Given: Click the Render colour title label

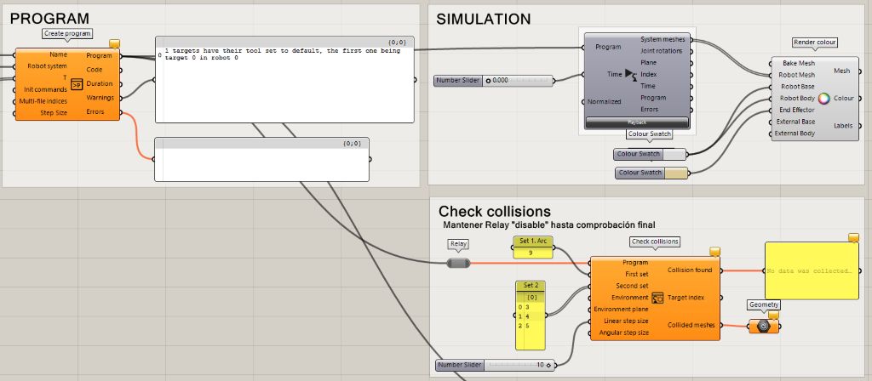Looking at the screenshot, I should [x=815, y=43].
